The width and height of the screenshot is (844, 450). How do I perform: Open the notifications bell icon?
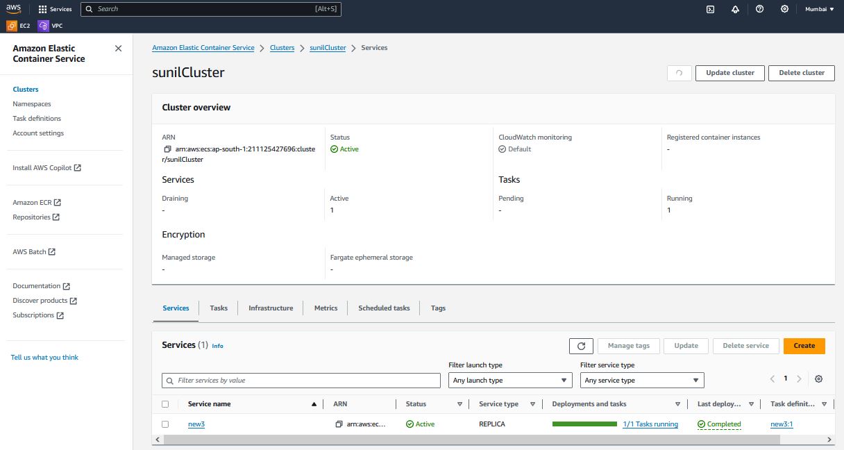735,9
